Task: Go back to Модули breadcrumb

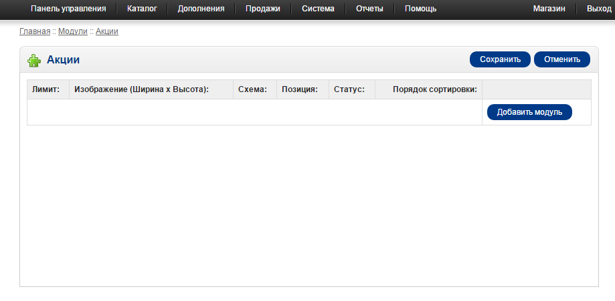Action: (73, 31)
